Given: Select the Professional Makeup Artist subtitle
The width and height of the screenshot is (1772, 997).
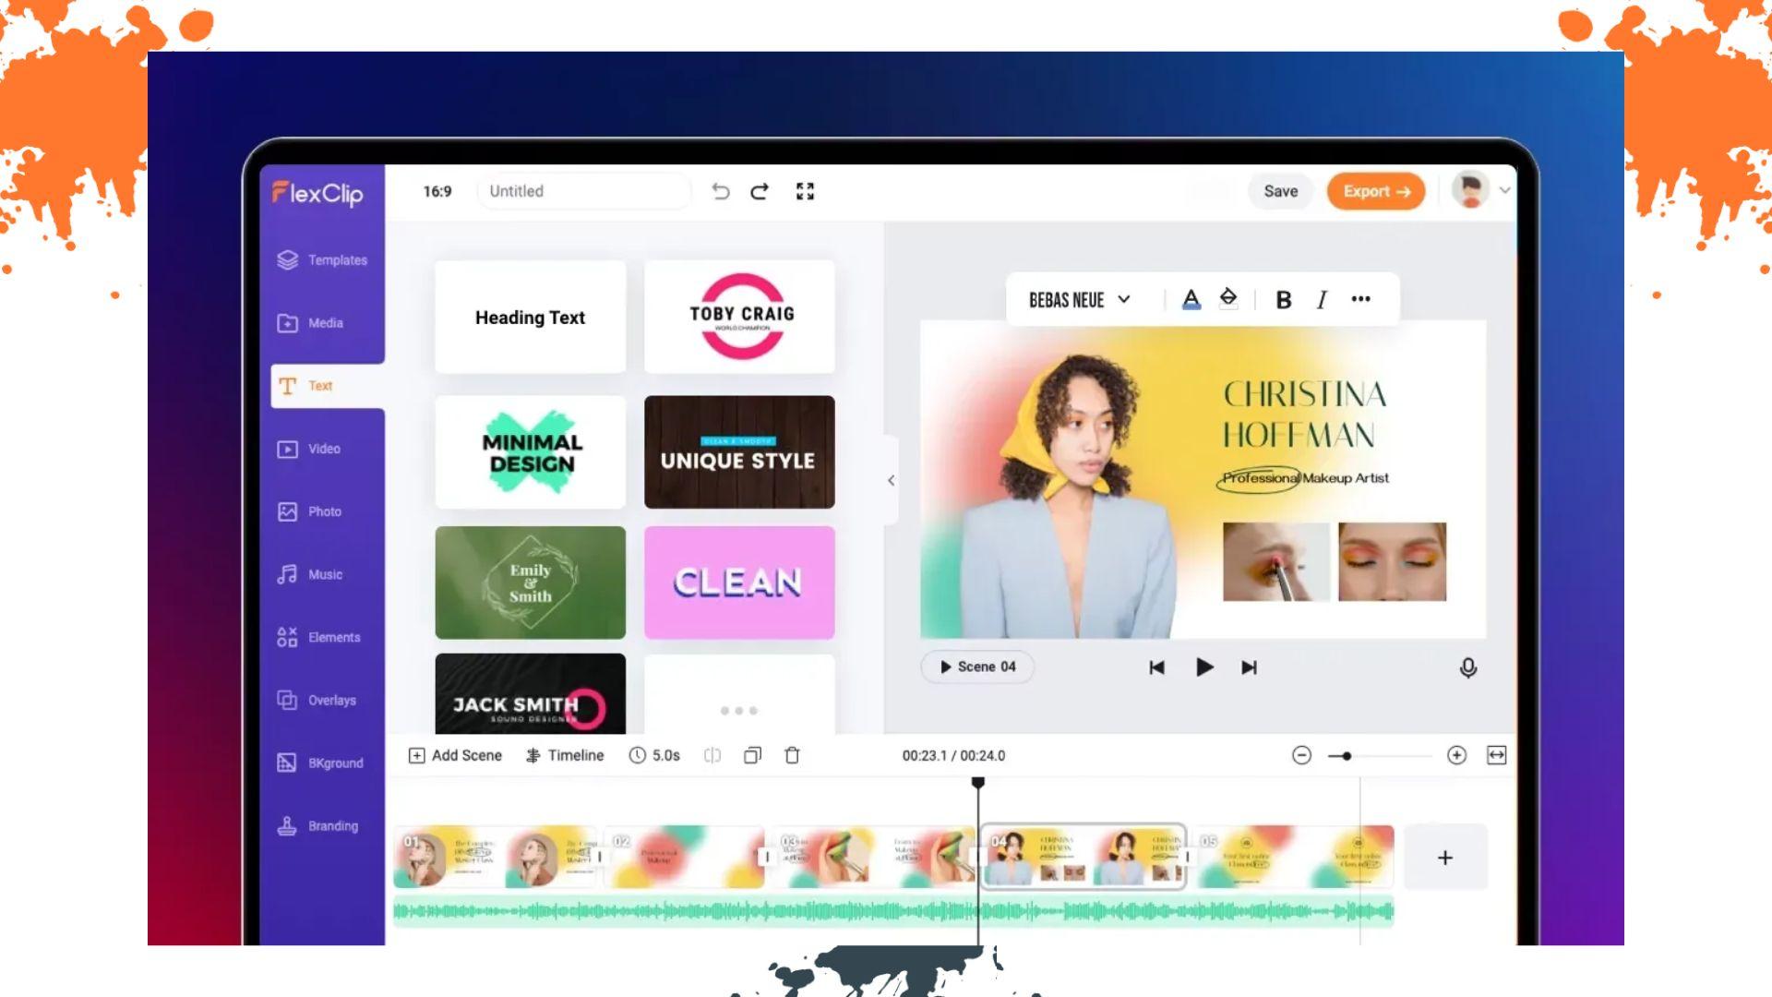Looking at the screenshot, I should click(x=1305, y=478).
